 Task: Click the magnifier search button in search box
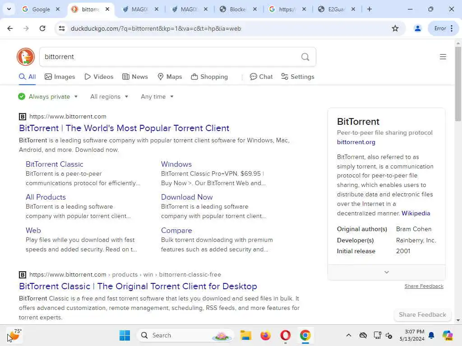pos(305,57)
